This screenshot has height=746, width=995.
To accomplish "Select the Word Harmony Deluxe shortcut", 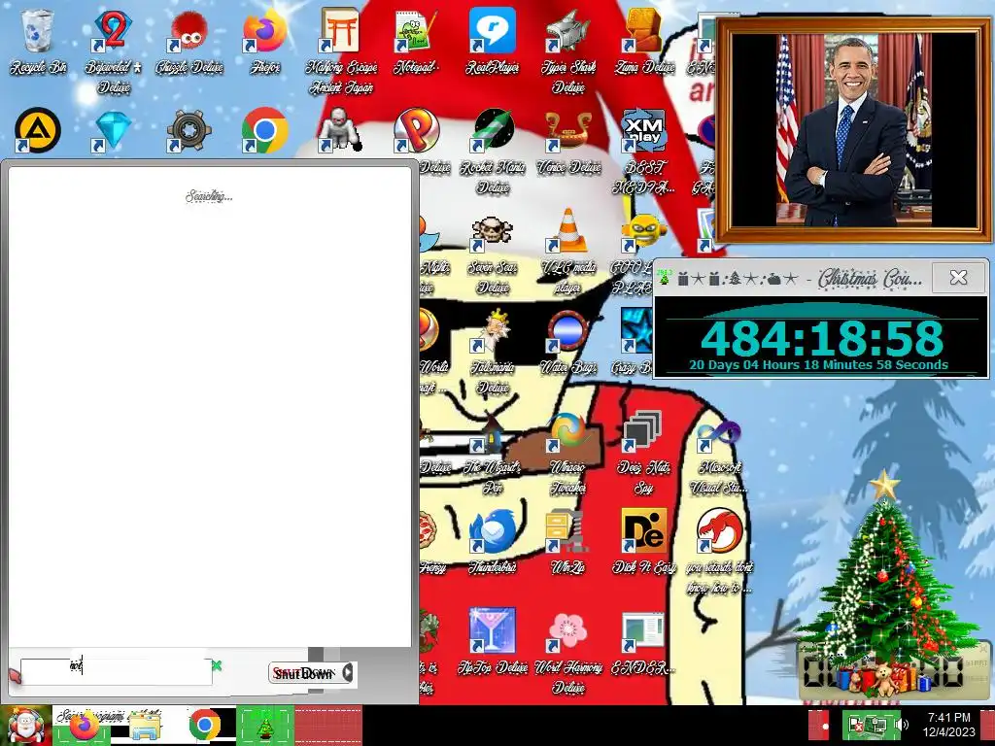I will coord(568,651).
